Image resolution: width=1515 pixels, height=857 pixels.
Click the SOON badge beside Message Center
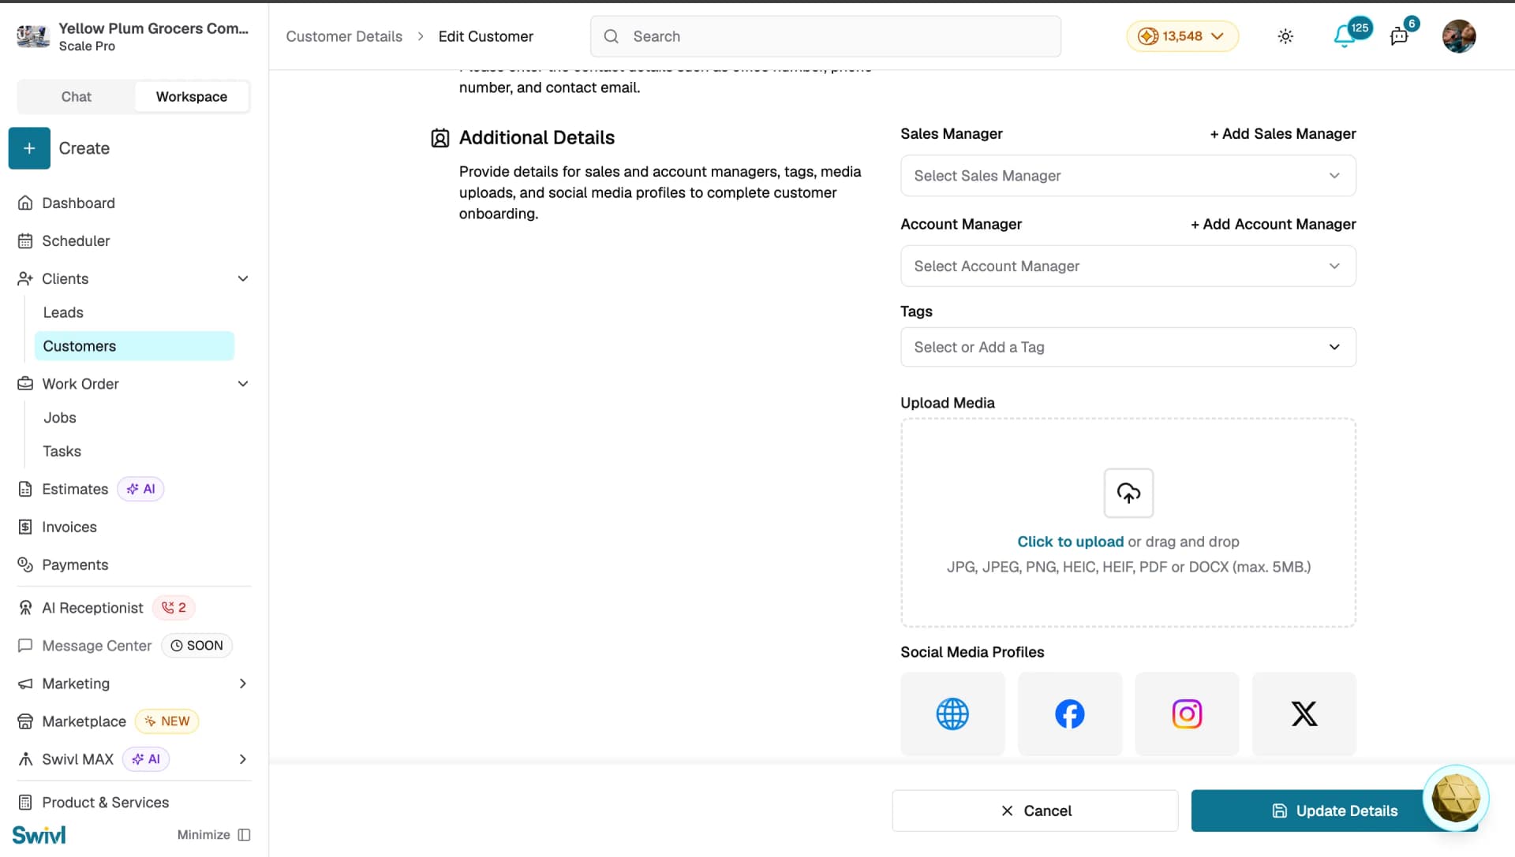(196, 646)
